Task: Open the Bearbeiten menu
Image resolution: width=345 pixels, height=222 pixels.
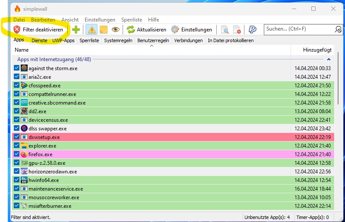Action: (43, 20)
